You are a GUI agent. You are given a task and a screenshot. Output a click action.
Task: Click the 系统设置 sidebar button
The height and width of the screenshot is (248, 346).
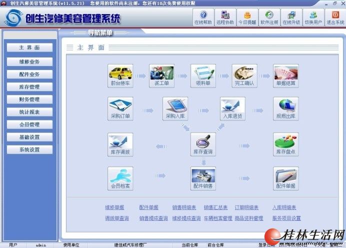coord(29,150)
